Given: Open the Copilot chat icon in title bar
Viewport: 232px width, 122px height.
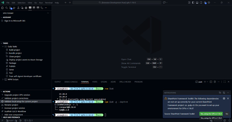Looking at the screenshot, I should coord(164,3).
